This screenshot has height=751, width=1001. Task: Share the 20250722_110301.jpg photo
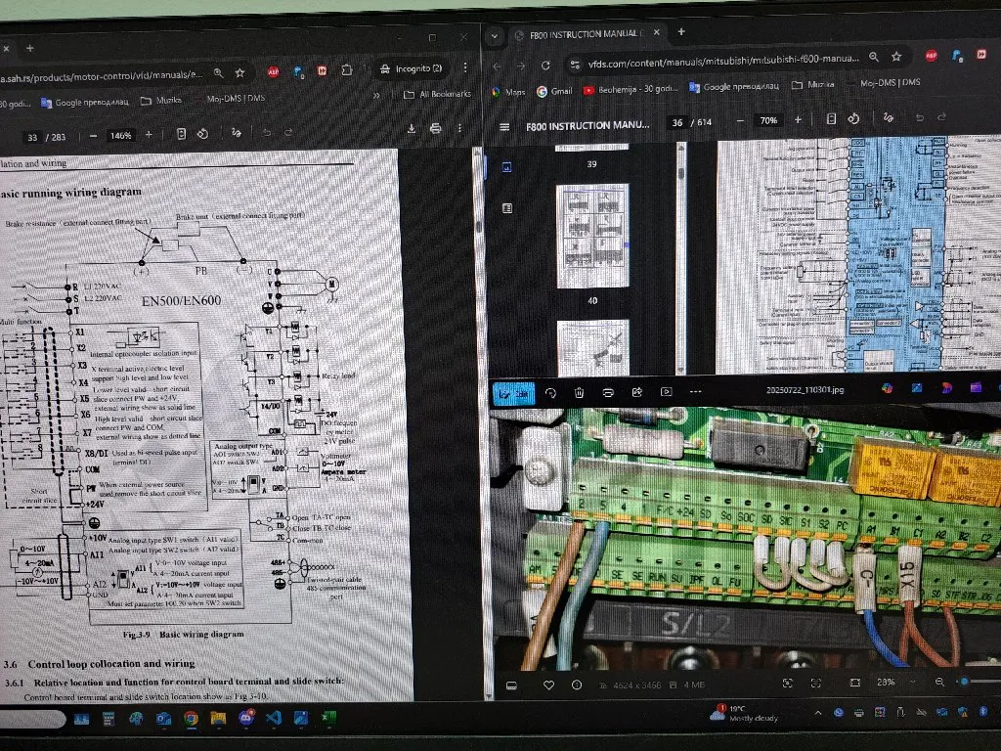(x=636, y=392)
